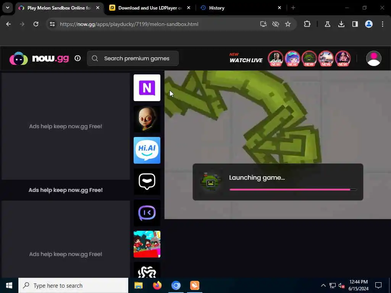Open Chrome Labs flask icon

tap(327, 24)
